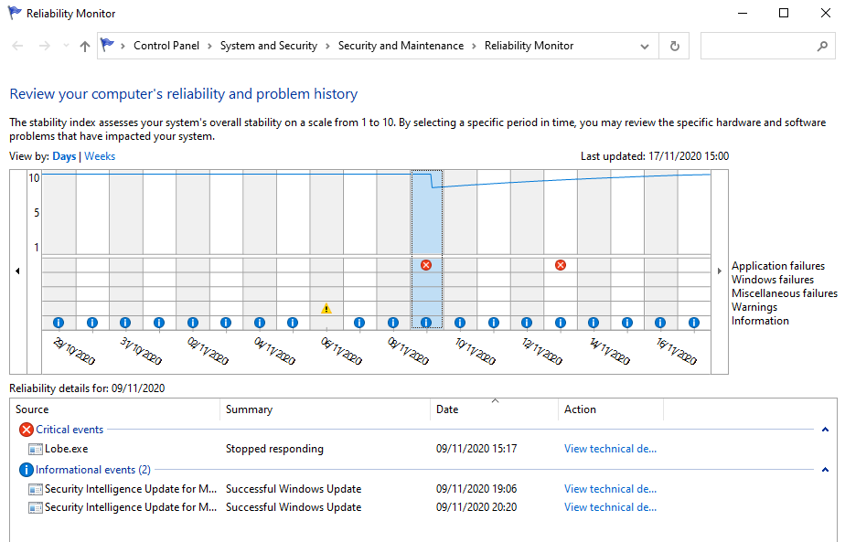Viewport: 845px width, 542px height.
Task: Refresh the Reliability Monitor page
Action: click(674, 45)
